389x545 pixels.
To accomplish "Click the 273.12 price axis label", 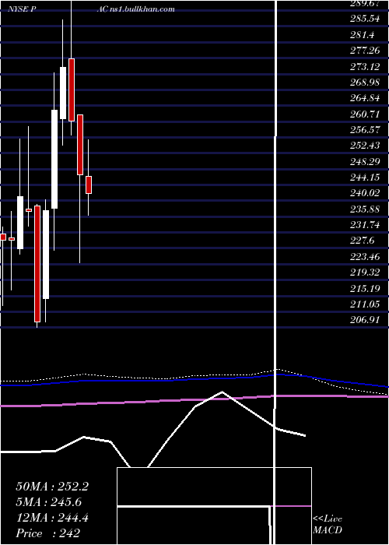I will pos(365,66).
